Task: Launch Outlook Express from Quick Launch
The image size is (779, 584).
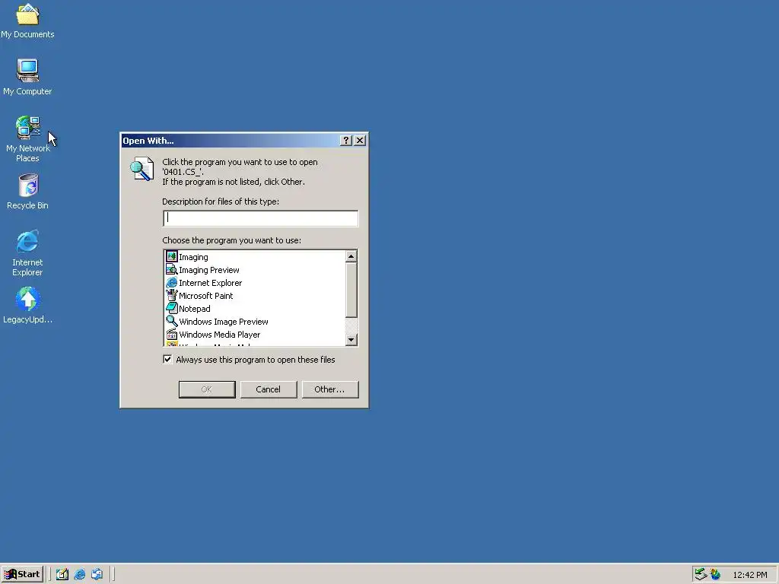Action: click(x=97, y=574)
